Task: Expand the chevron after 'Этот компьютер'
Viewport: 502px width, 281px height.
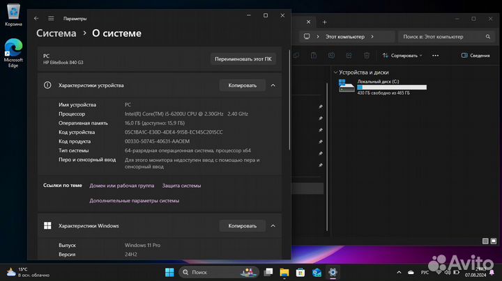Action: [x=372, y=37]
